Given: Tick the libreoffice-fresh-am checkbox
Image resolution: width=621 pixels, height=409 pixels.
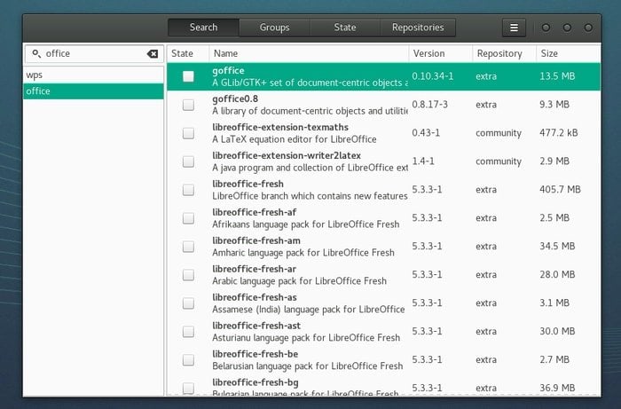Looking at the screenshot, I should (x=188, y=247).
